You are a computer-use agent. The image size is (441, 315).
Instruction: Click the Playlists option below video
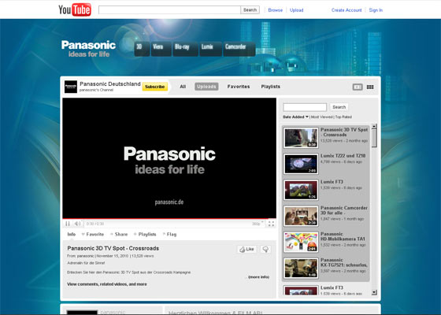(145, 235)
